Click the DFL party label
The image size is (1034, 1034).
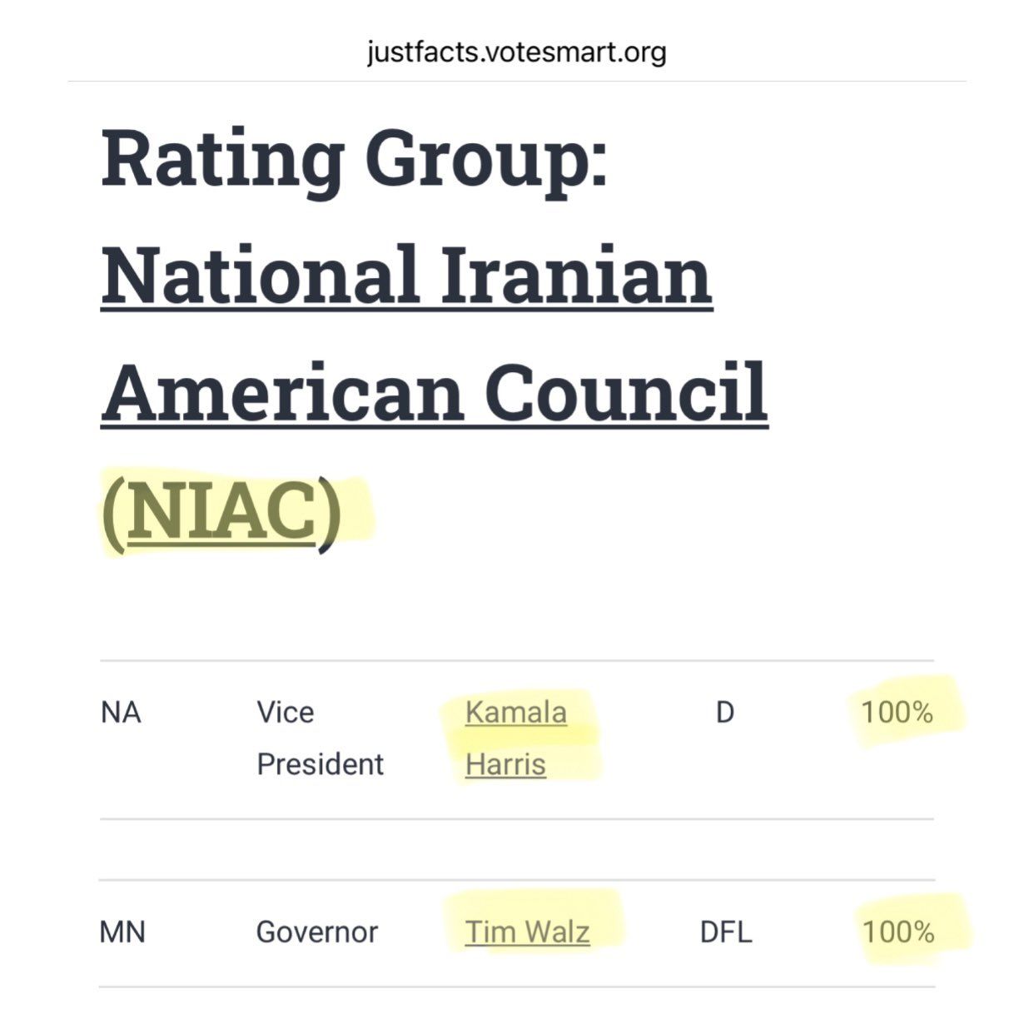[x=725, y=932]
